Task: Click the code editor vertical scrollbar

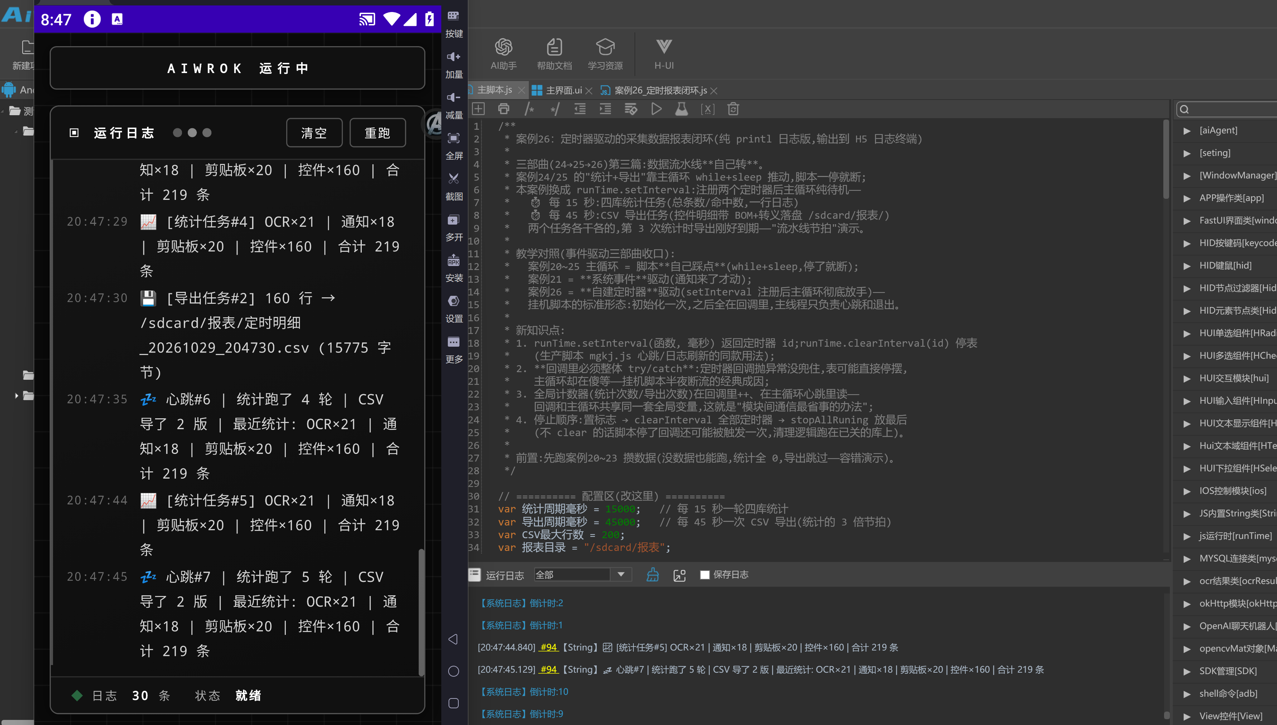Action: pos(1165,159)
